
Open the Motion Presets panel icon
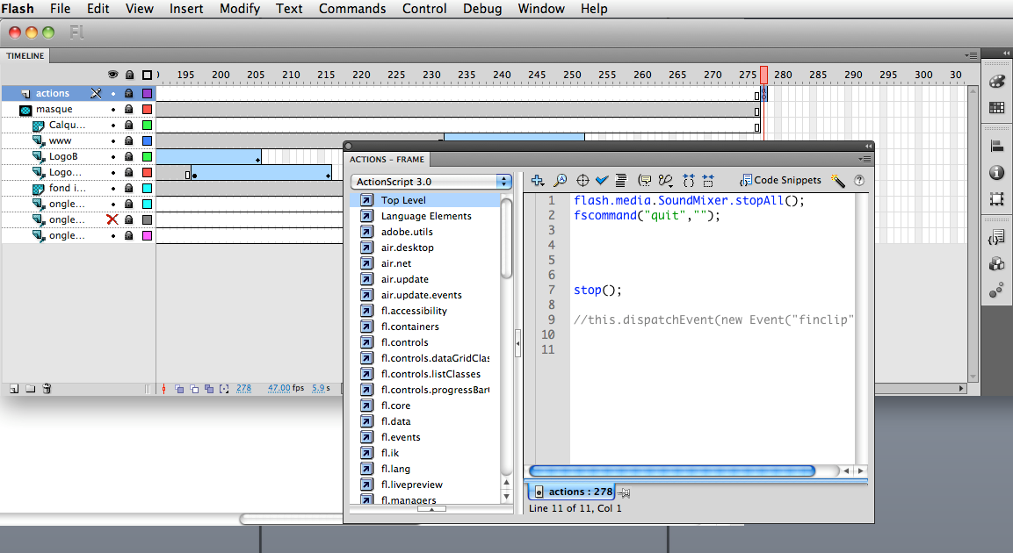[x=997, y=291]
